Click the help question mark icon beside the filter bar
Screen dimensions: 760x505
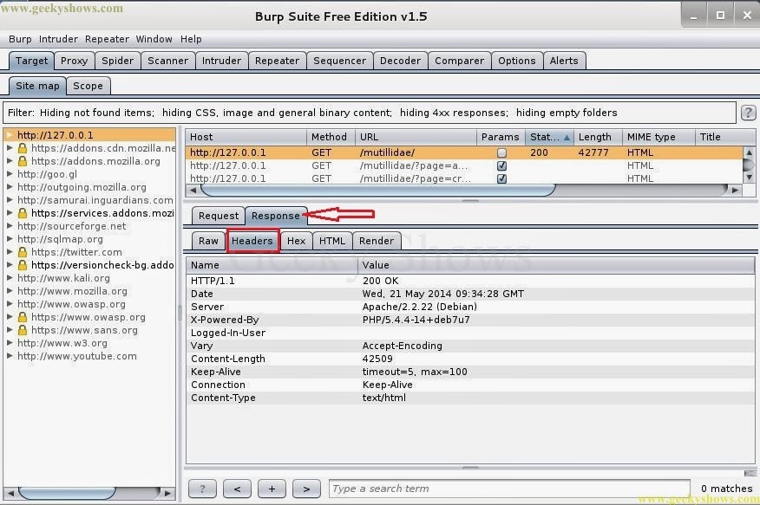pyautogui.click(x=747, y=113)
